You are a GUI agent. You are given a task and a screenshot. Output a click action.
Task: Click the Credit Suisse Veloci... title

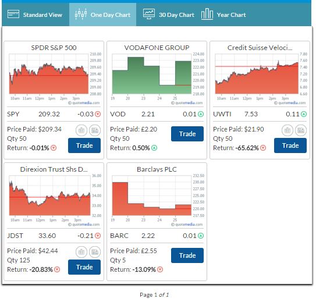click(x=260, y=48)
